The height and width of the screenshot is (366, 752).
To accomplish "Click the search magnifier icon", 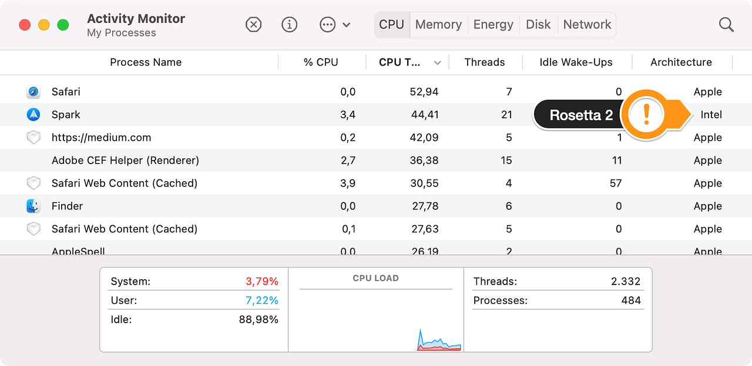I will pyautogui.click(x=726, y=25).
